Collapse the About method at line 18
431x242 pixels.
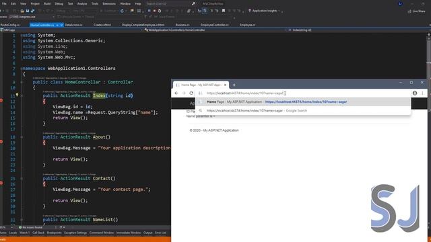click(x=22, y=137)
